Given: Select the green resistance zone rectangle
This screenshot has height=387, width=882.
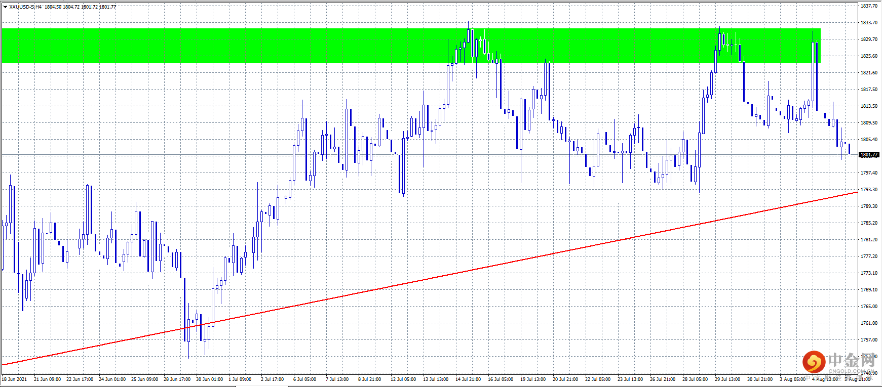Looking at the screenshot, I should pos(411,46).
